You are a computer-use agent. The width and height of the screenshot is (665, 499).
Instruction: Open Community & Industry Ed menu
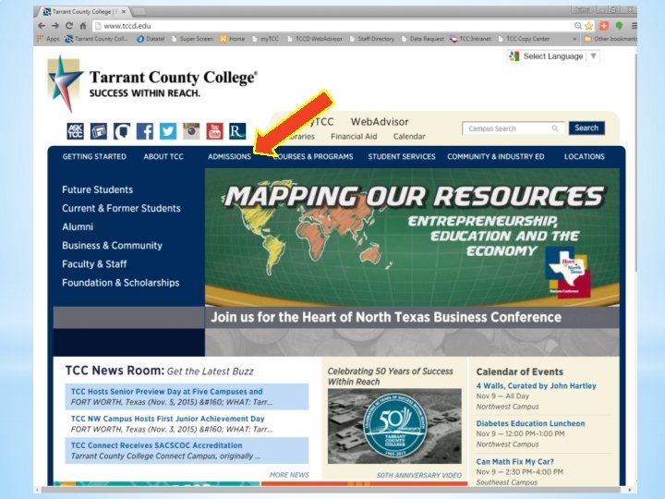point(496,156)
